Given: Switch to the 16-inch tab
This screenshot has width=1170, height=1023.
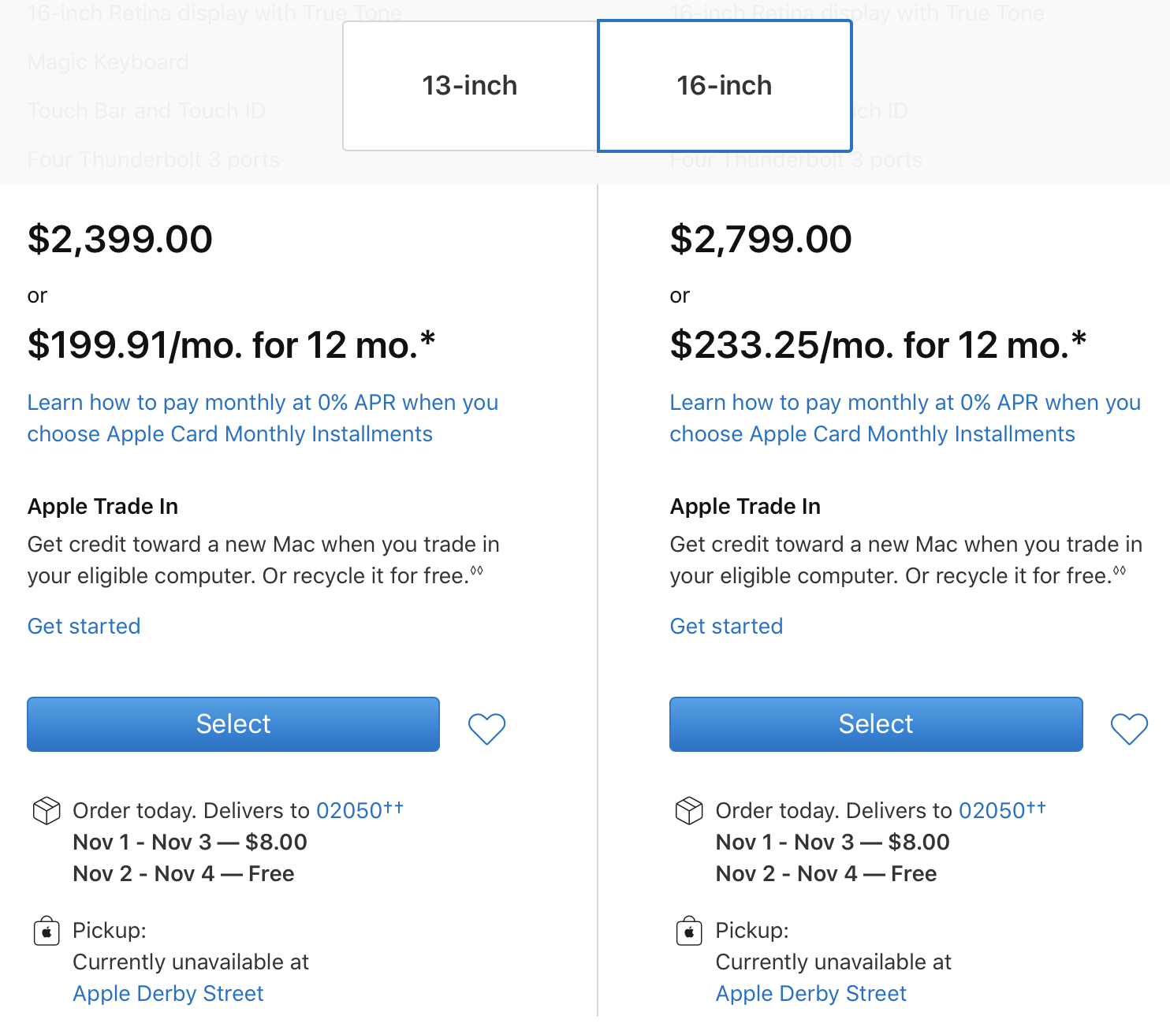Looking at the screenshot, I should (x=725, y=86).
